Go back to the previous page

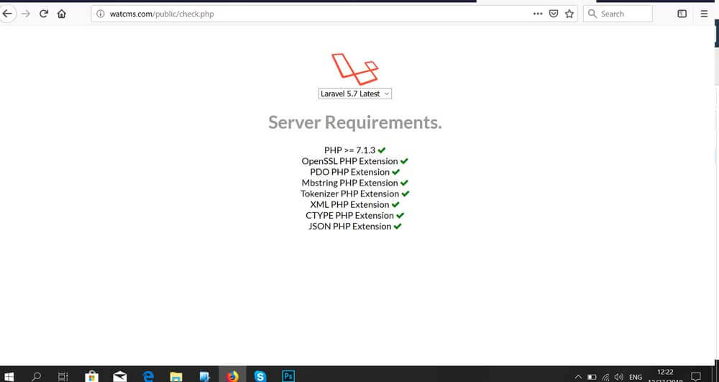[7, 14]
